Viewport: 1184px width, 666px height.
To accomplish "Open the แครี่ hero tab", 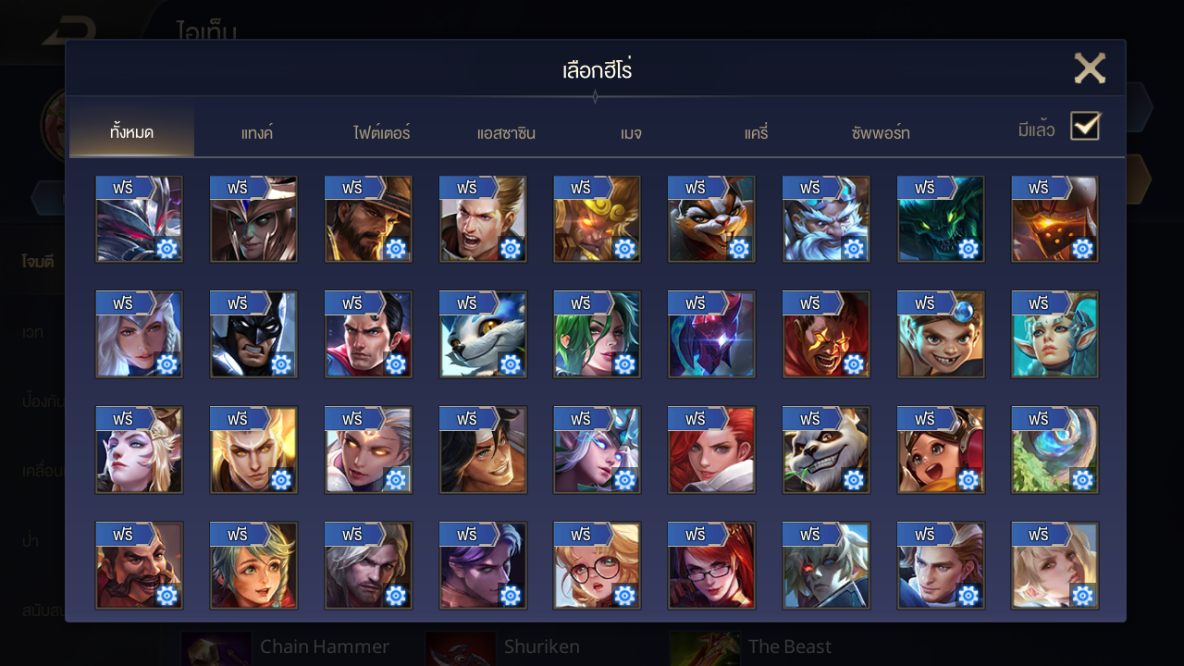I will click(756, 133).
